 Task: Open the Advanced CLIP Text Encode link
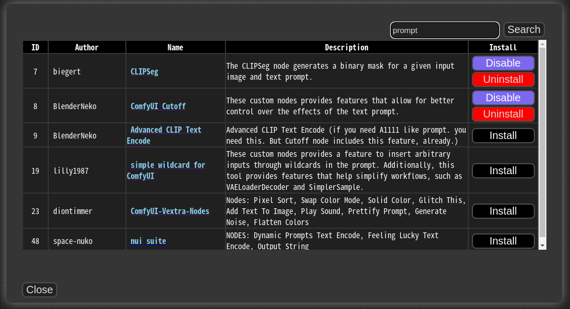point(165,135)
